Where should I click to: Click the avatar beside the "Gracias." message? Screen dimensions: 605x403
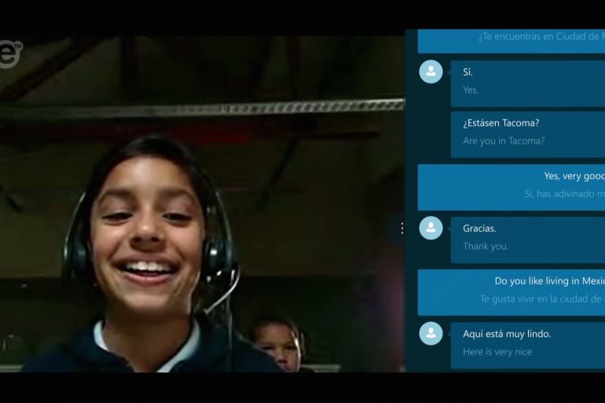coord(431,228)
